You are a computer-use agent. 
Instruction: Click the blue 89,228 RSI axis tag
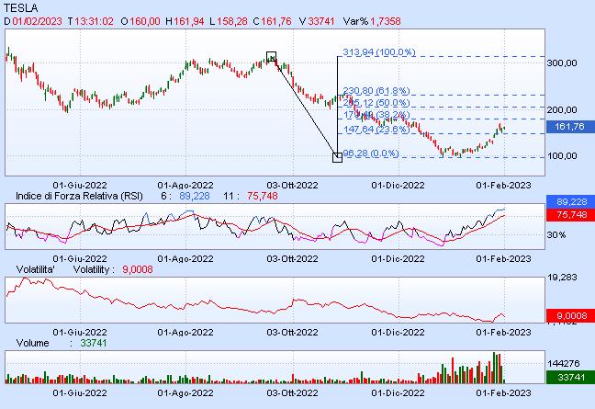point(570,201)
